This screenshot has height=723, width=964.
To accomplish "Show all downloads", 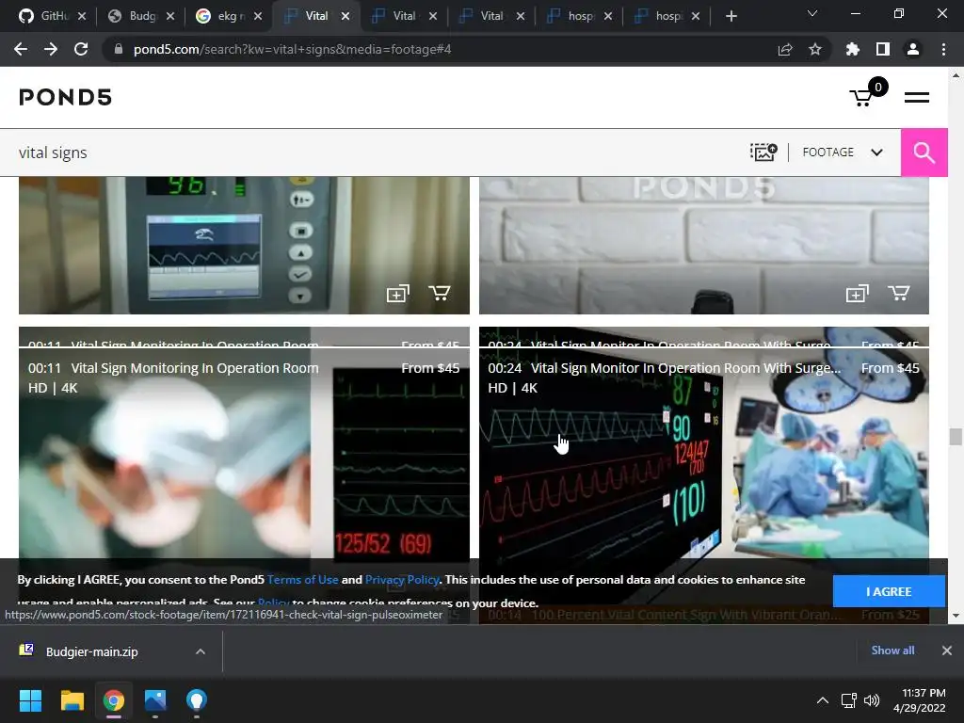I will pos(892,651).
